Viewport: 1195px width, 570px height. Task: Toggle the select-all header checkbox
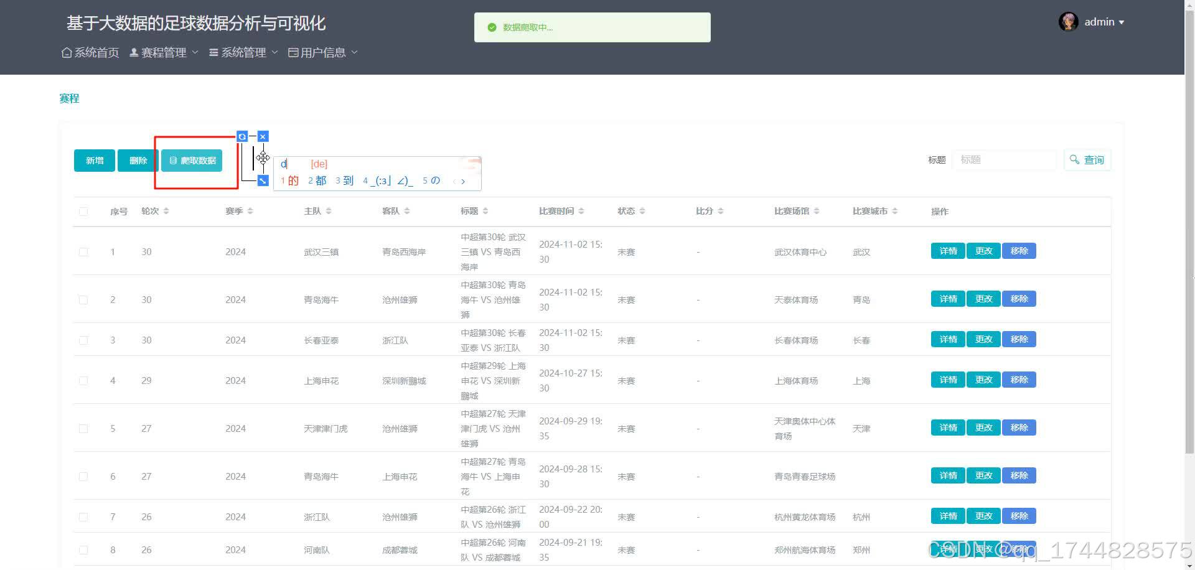[x=83, y=212]
